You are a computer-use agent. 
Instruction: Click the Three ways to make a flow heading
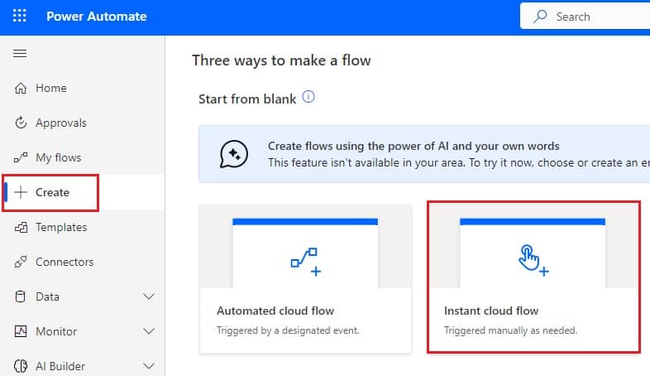tap(281, 60)
